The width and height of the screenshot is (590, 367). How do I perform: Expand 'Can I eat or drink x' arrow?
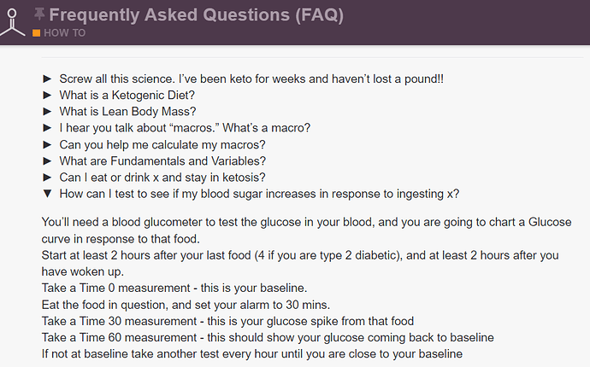47,178
